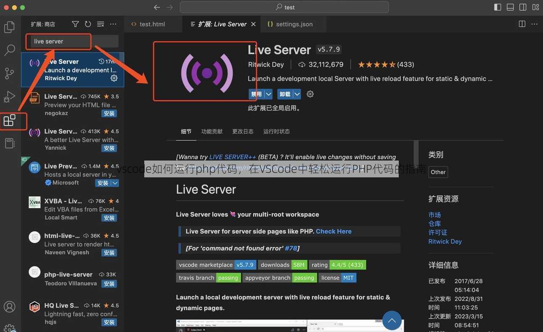Click the title bar test search field
The width and height of the screenshot is (543, 332).
click(x=284, y=7)
